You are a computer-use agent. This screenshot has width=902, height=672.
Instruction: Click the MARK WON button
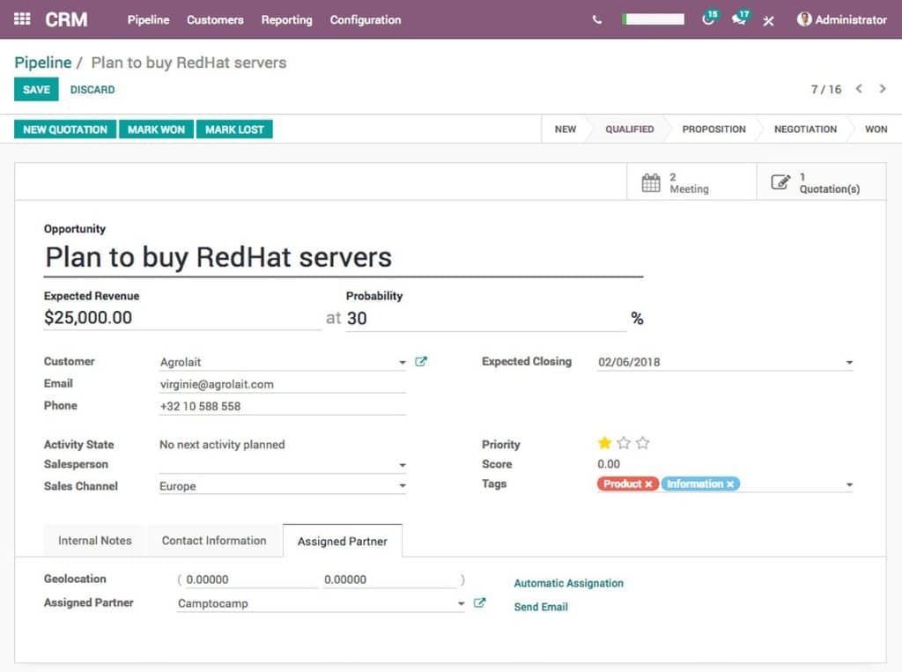click(156, 129)
